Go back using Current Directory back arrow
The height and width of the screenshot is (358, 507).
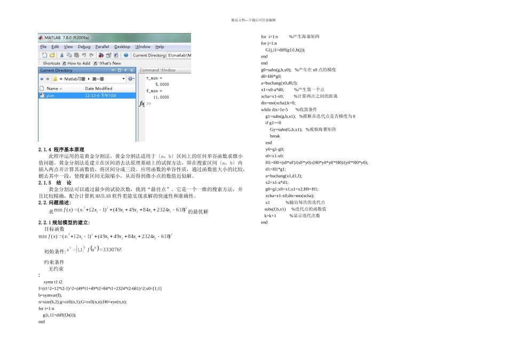[42, 79]
